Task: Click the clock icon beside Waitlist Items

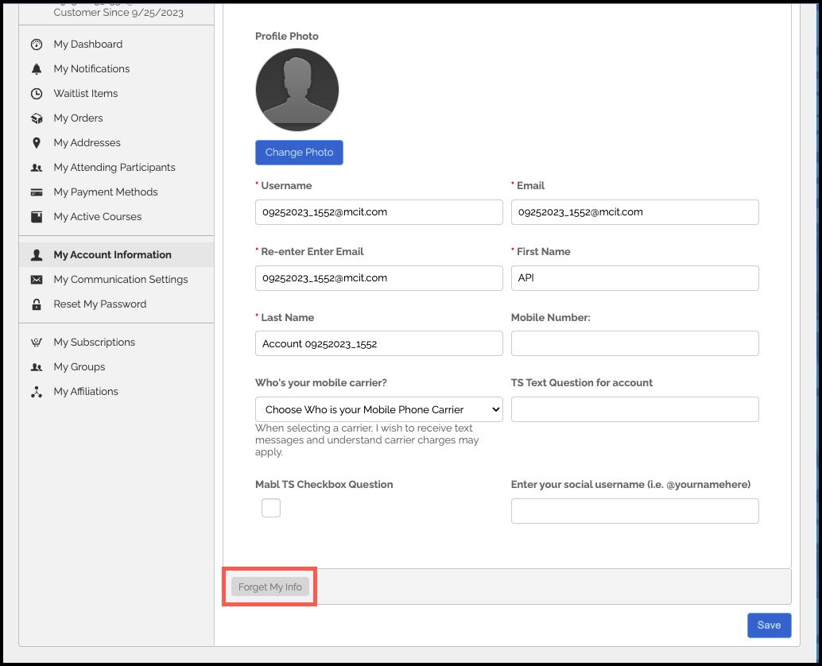Action: pyautogui.click(x=37, y=94)
